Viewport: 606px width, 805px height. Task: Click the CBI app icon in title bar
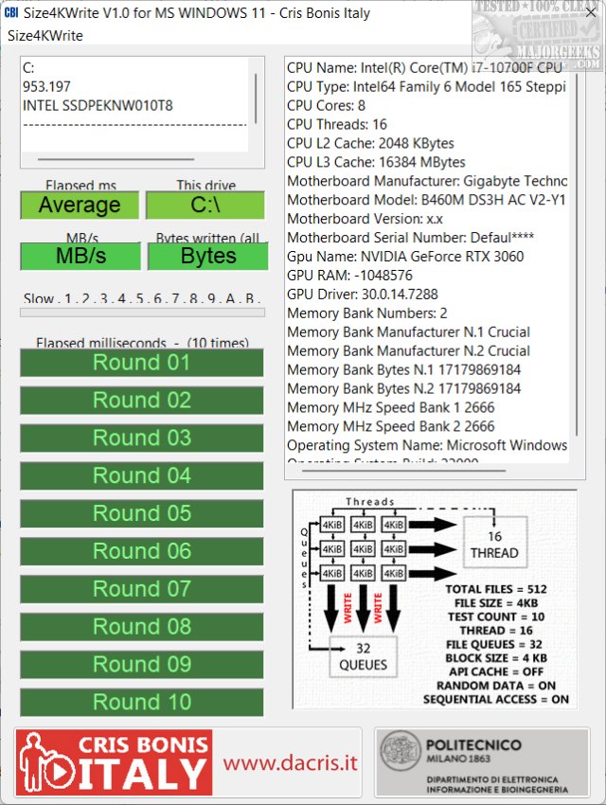12,13
